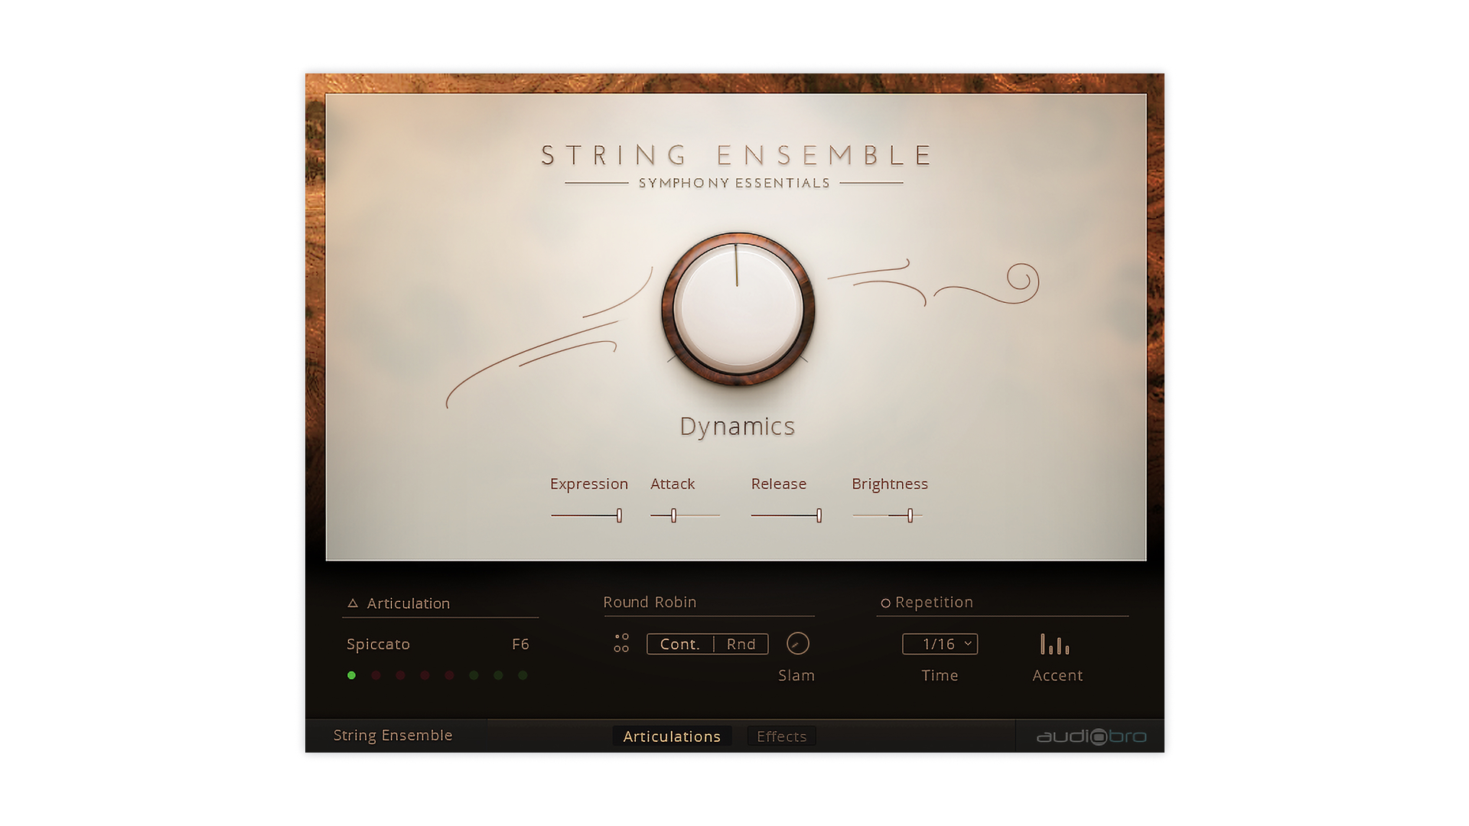Click the F6 key assignment label

pos(520,644)
